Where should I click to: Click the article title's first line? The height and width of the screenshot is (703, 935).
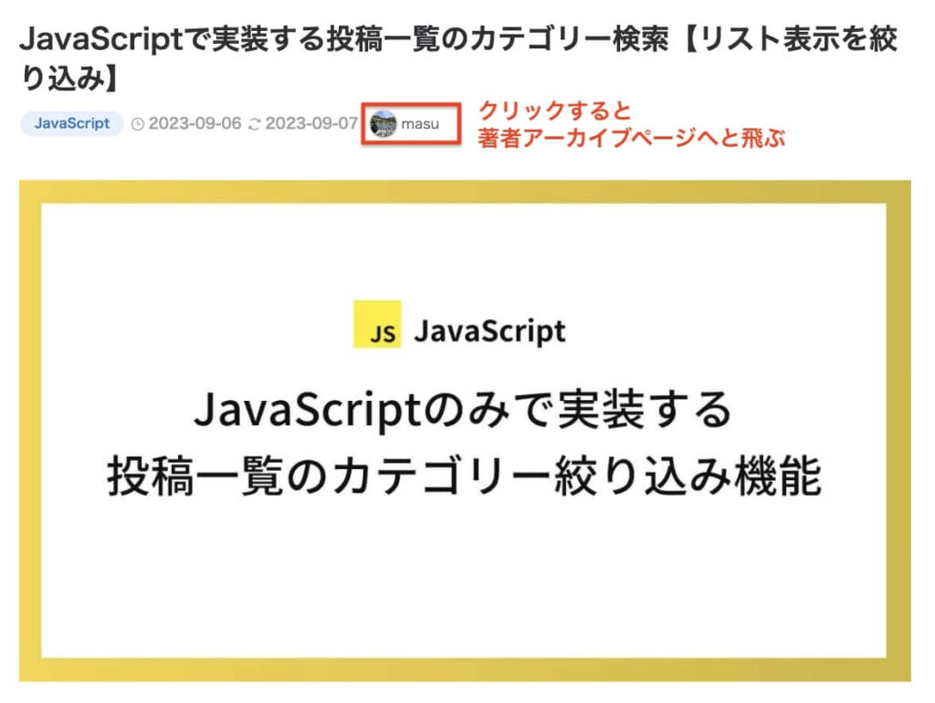pos(458,40)
